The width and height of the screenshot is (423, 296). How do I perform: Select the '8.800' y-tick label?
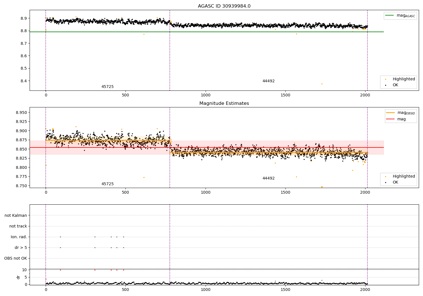click(21, 167)
